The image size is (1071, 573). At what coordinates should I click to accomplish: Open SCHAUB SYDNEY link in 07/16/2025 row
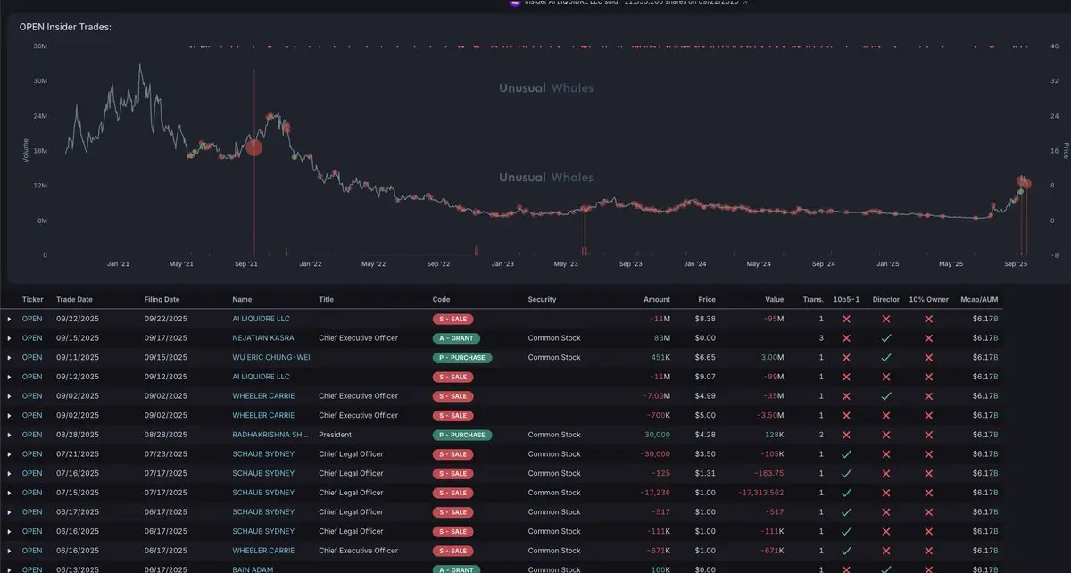click(263, 473)
